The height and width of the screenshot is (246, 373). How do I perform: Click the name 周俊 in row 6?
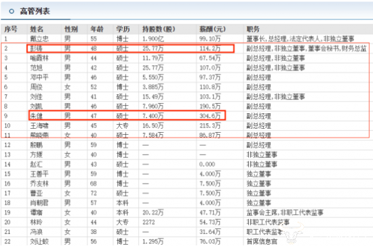coord(37,87)
